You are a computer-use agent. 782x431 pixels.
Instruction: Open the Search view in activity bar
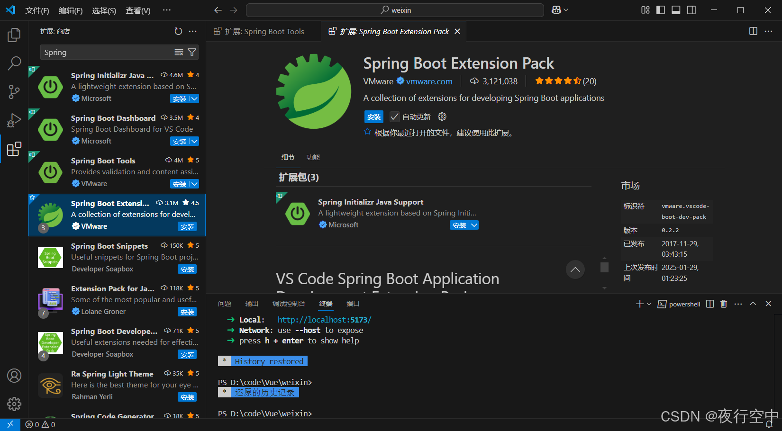tap(14, 63)
